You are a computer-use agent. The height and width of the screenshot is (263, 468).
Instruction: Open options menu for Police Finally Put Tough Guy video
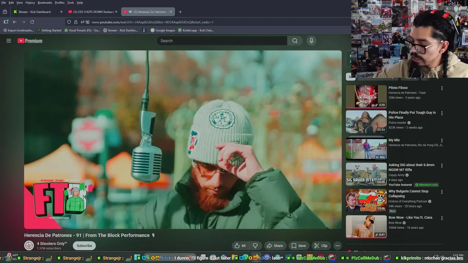point(442,113)
